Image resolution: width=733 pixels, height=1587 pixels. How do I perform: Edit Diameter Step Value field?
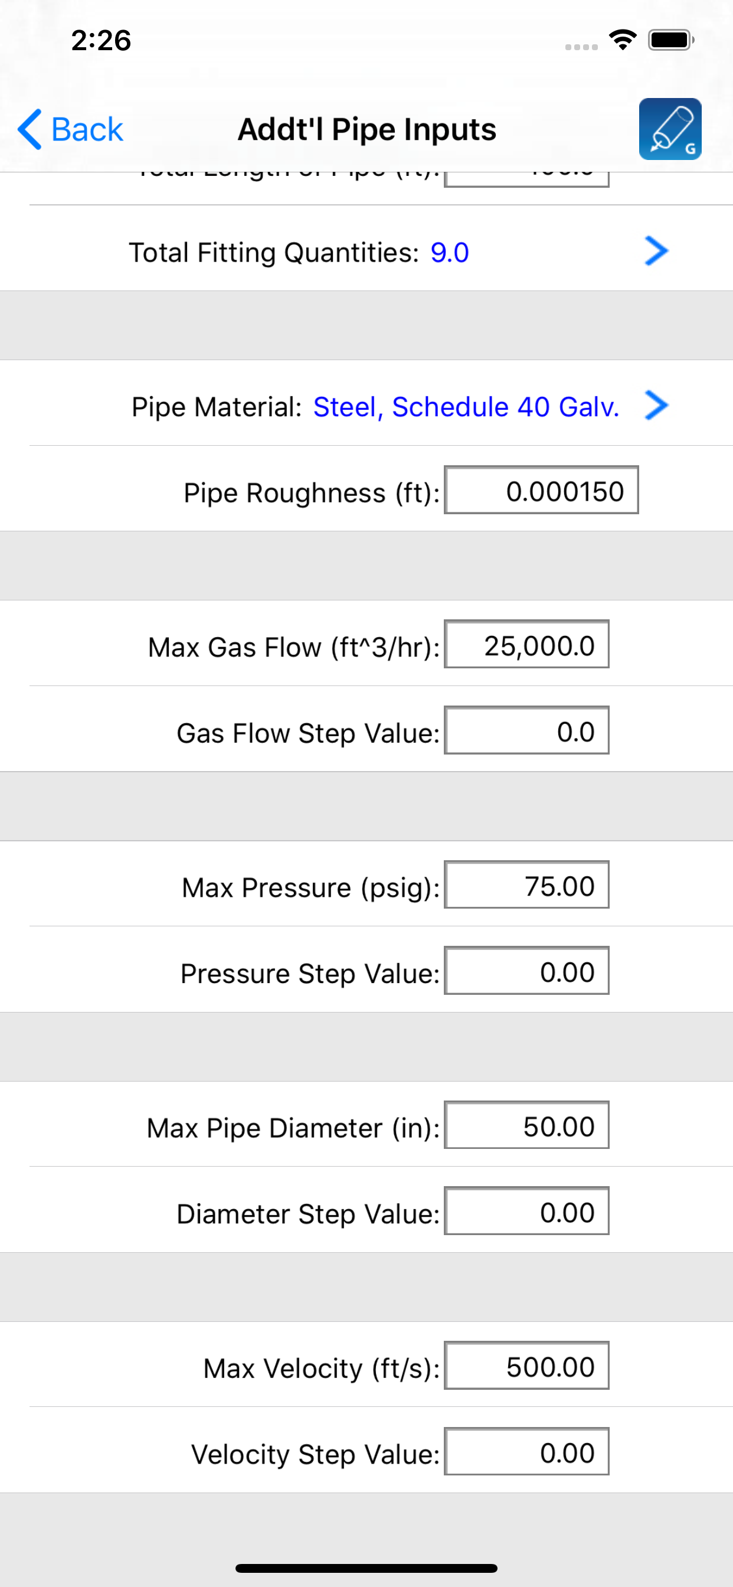coord(526,1211)
